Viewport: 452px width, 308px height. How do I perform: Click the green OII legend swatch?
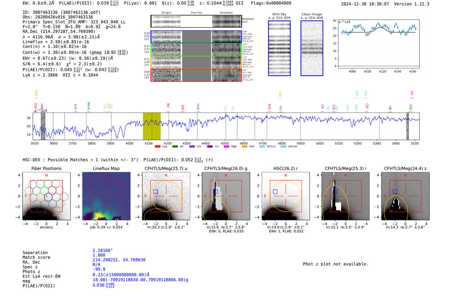click(x=175, y=146)
